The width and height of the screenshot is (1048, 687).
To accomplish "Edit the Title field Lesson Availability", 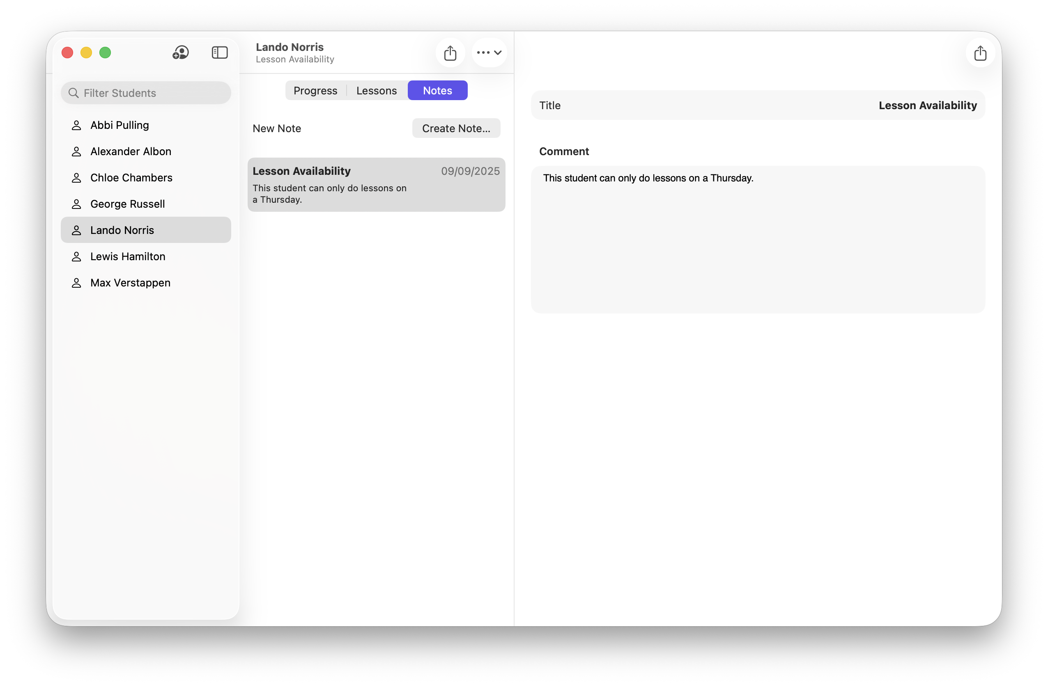I will pyautogui.click(x=927, y=105).
